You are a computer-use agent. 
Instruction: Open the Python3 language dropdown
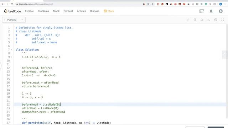[14, 20]
